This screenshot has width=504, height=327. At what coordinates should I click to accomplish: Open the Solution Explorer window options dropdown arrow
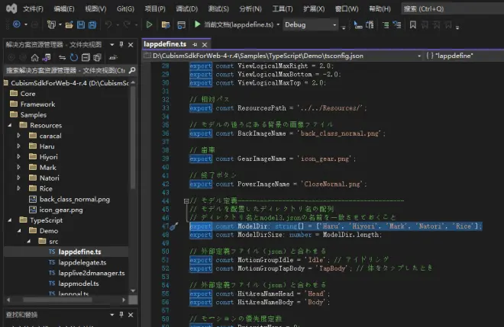(111, 45)
